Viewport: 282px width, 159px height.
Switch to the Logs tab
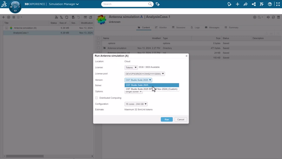195,28
